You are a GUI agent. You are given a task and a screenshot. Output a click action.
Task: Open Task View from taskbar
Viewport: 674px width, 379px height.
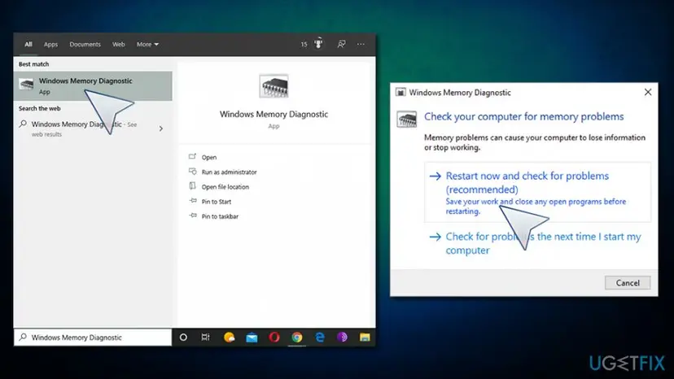[x=206, y=338]
